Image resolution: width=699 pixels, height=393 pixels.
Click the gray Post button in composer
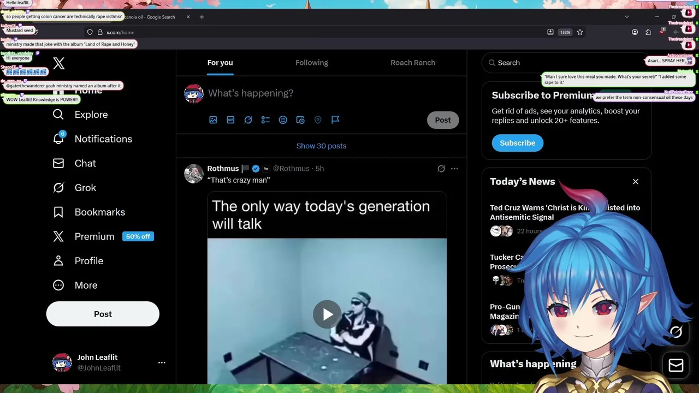click(443, 120)
